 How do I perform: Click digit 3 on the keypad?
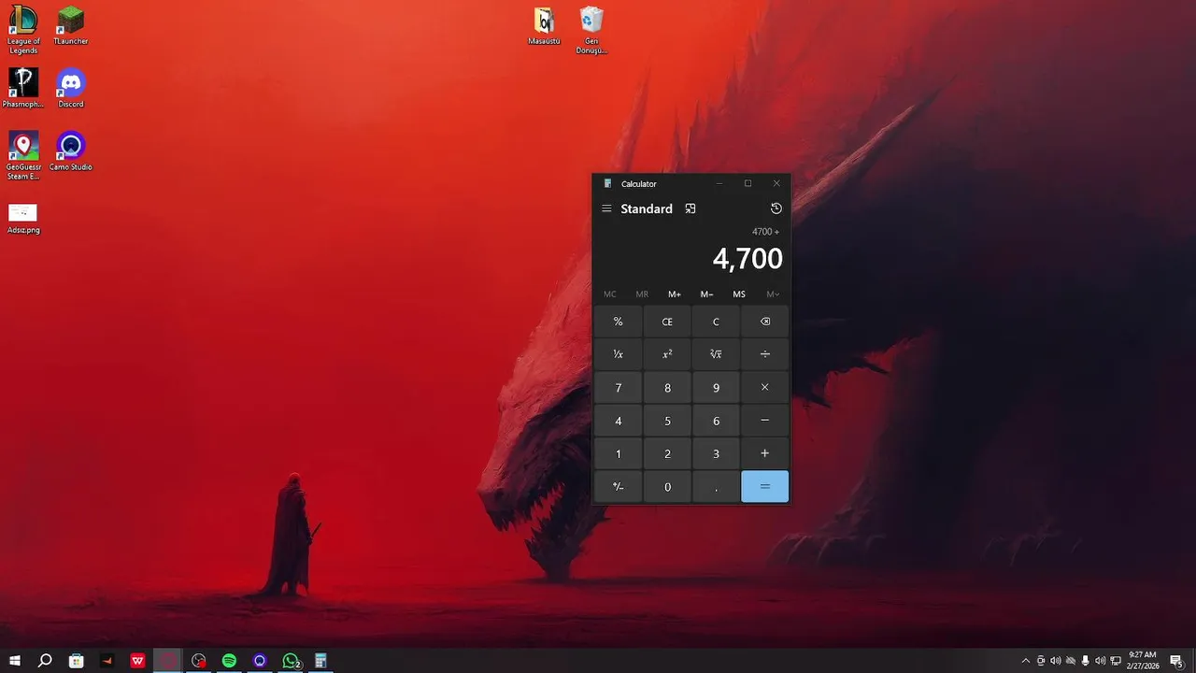pos(716,453)
